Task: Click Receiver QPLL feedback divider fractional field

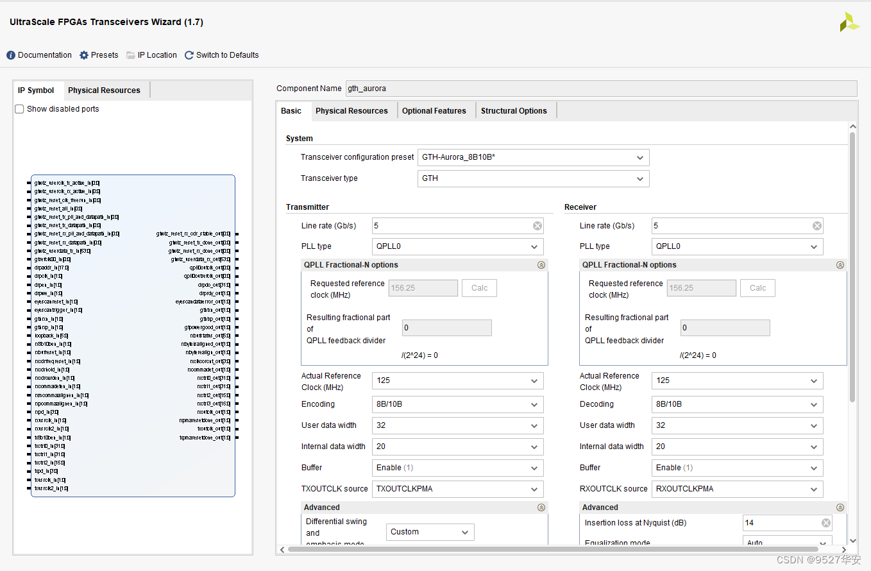Action: click(725, 328)
